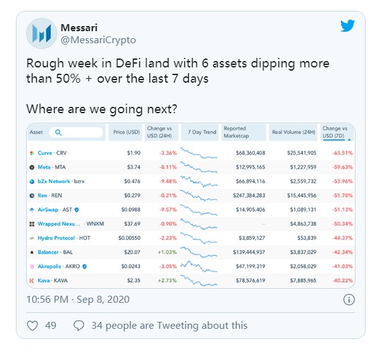This screenshot has height=346, width=379.
Task: Click the Curve asset logo icon
Action: pos(32,153)
